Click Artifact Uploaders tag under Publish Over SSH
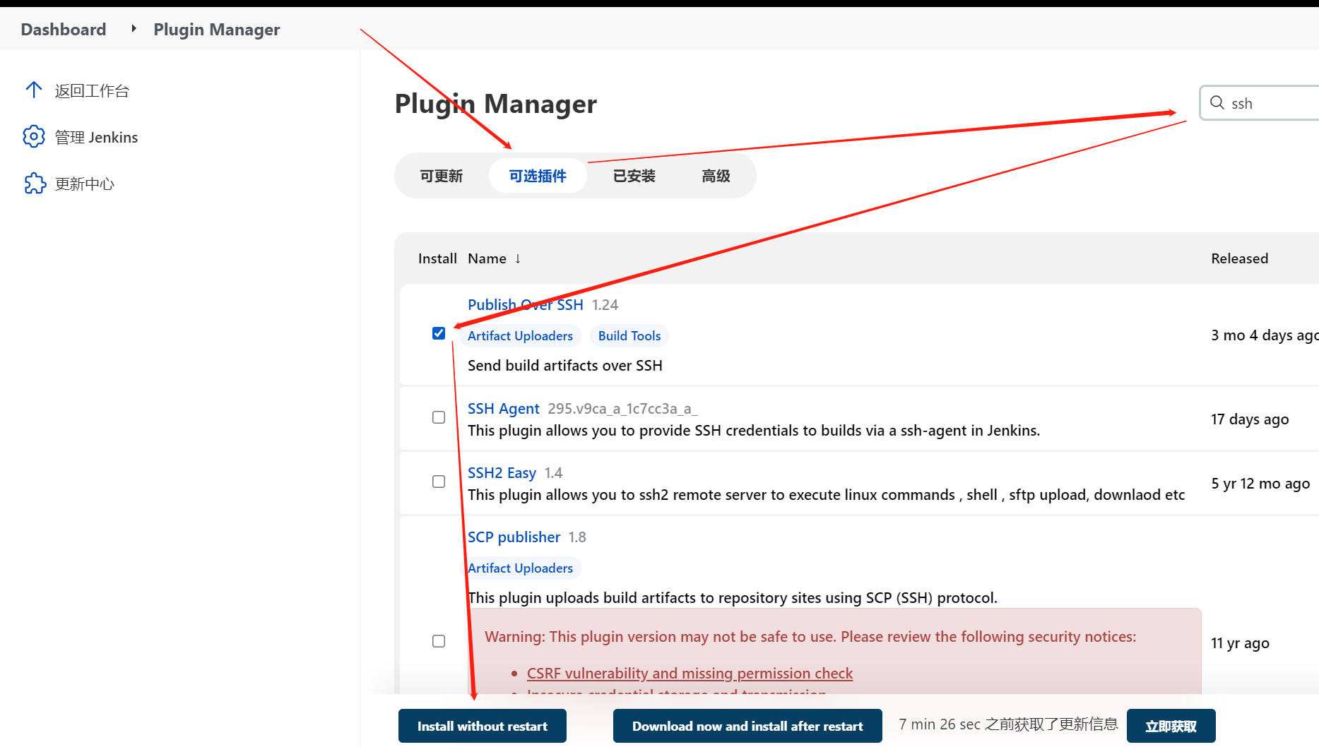 [521, 335]
